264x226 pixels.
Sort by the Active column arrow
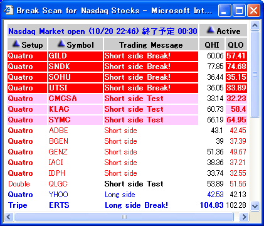[211, 30]
